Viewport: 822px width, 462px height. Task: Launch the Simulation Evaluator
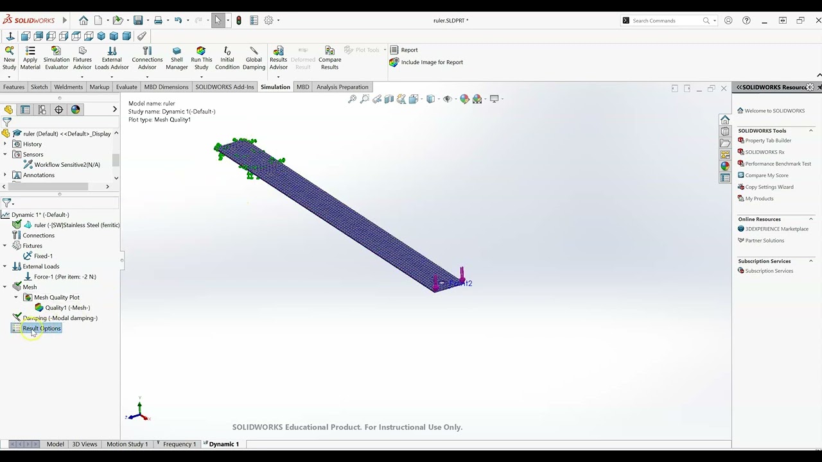click(57, 58)
